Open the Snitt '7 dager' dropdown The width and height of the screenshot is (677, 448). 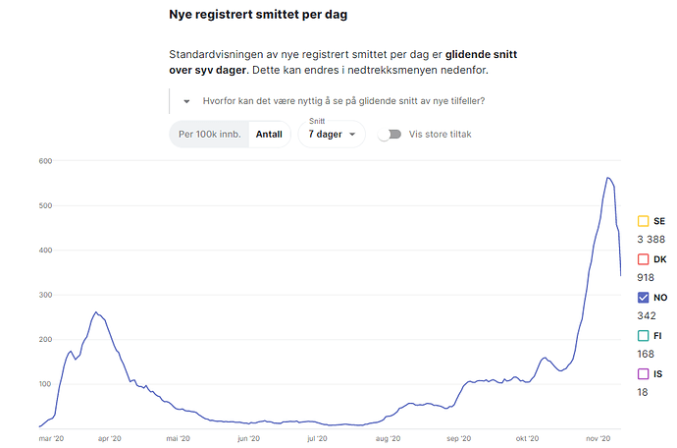tap(325, 134)
